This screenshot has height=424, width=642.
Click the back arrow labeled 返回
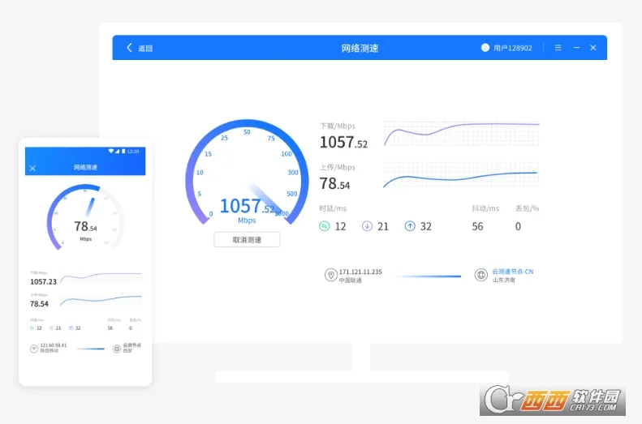130,48
